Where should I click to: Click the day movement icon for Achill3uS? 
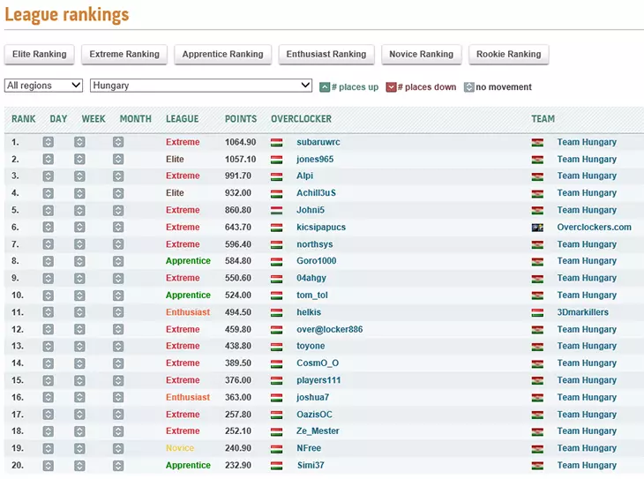[48, 193]
